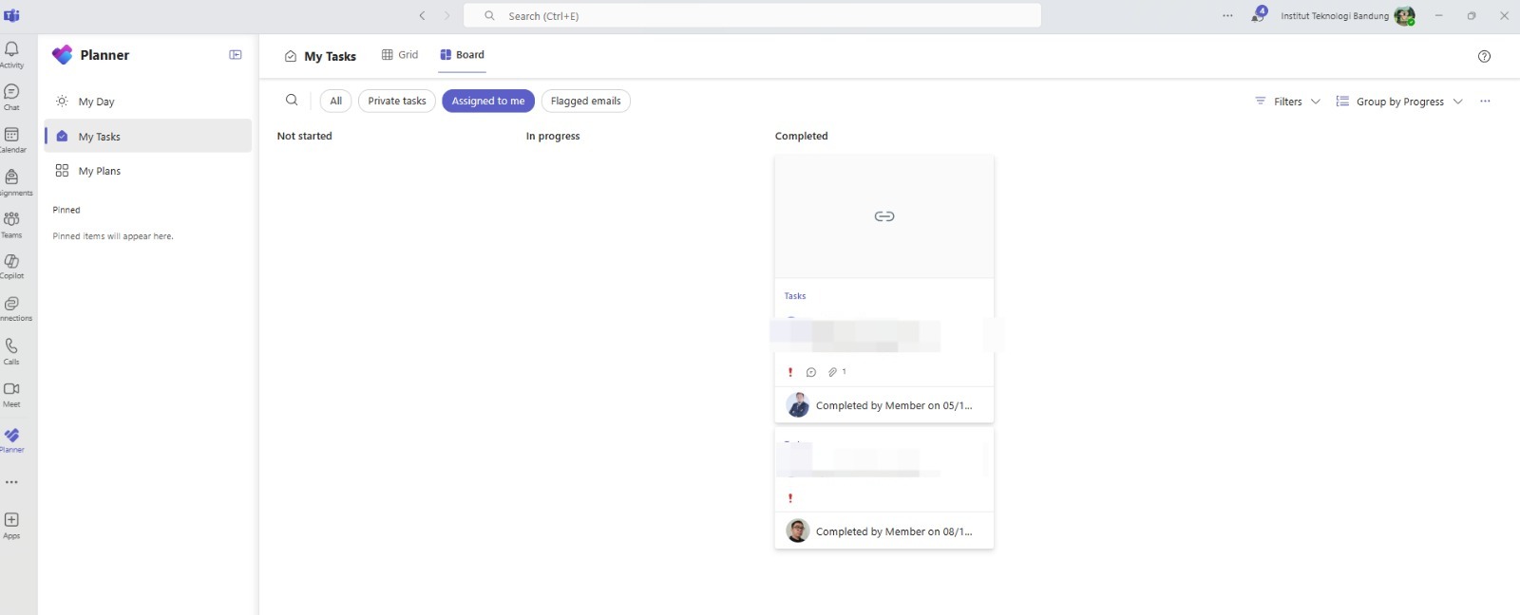Open My Plans in Planner sidebar

[99, 171]
